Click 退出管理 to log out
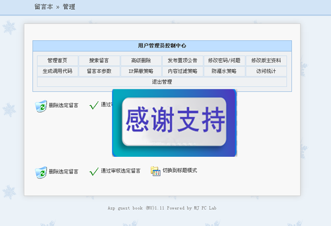Viewport: 331px width, 226px height. click(x=162, y=82)
